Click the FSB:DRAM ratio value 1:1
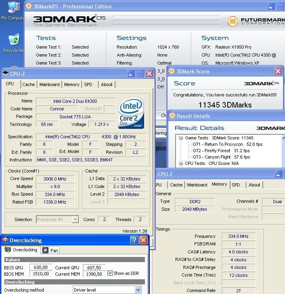This screenshot has height=294, width=285. pyautogui.click(x=238, y=244)
